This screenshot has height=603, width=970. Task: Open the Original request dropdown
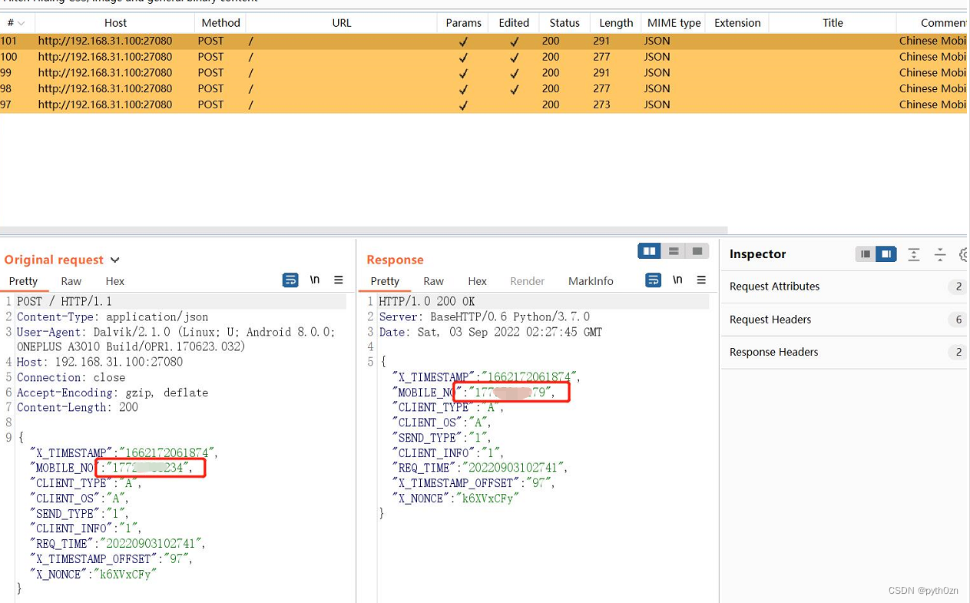pos(115,260)
